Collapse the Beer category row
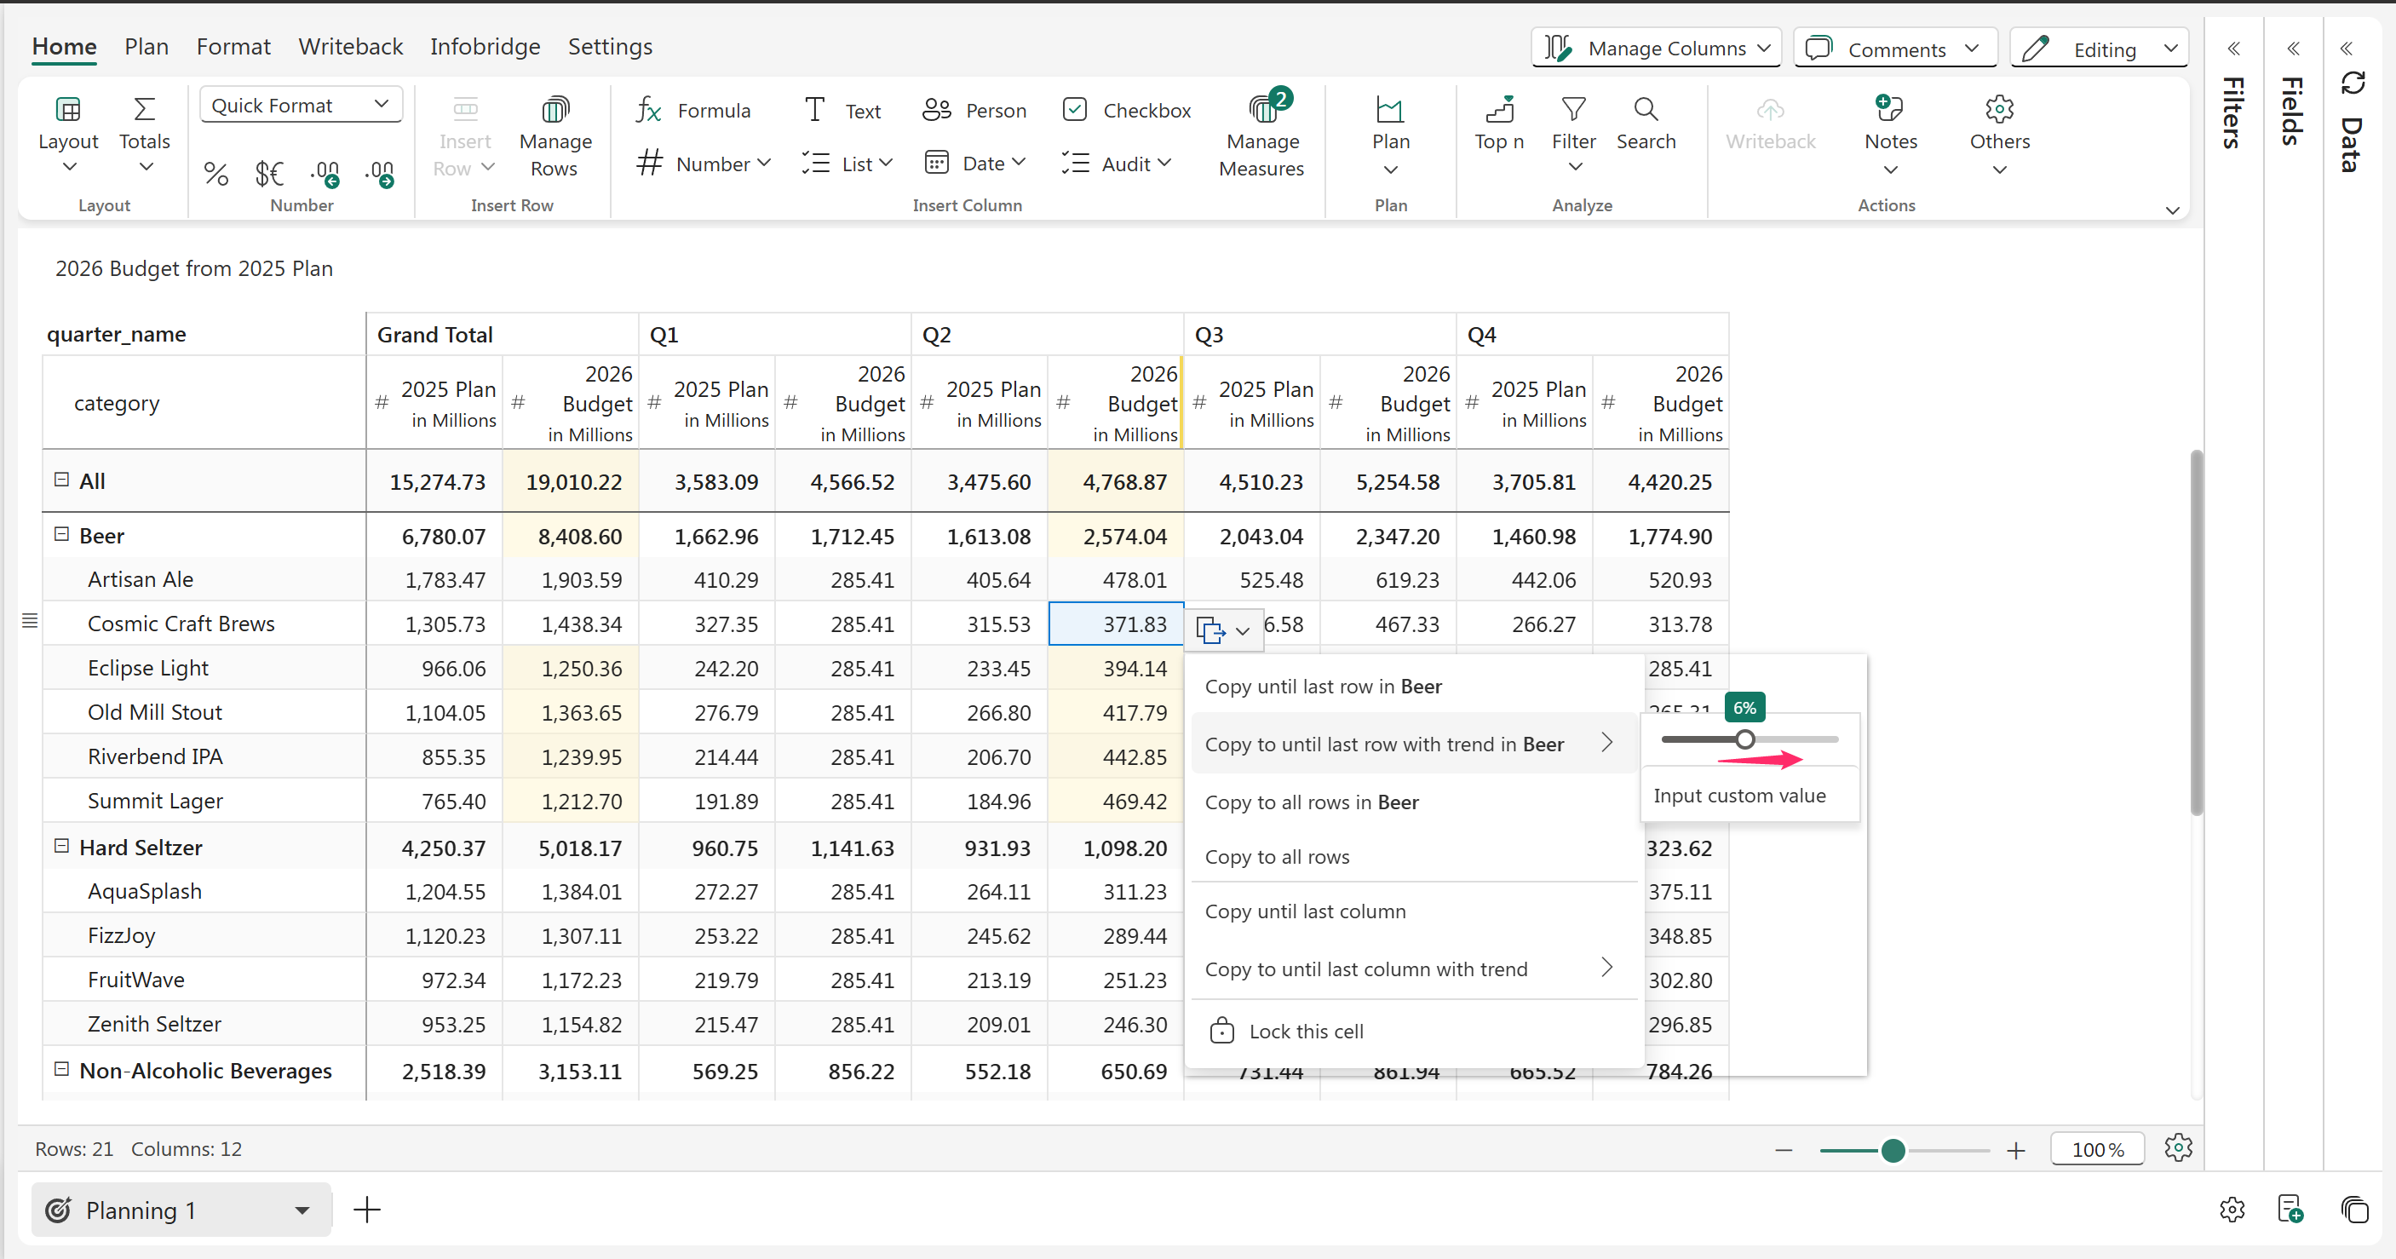The height and width of the screenshot is (1259, 2396). click(x=61, y=535)
